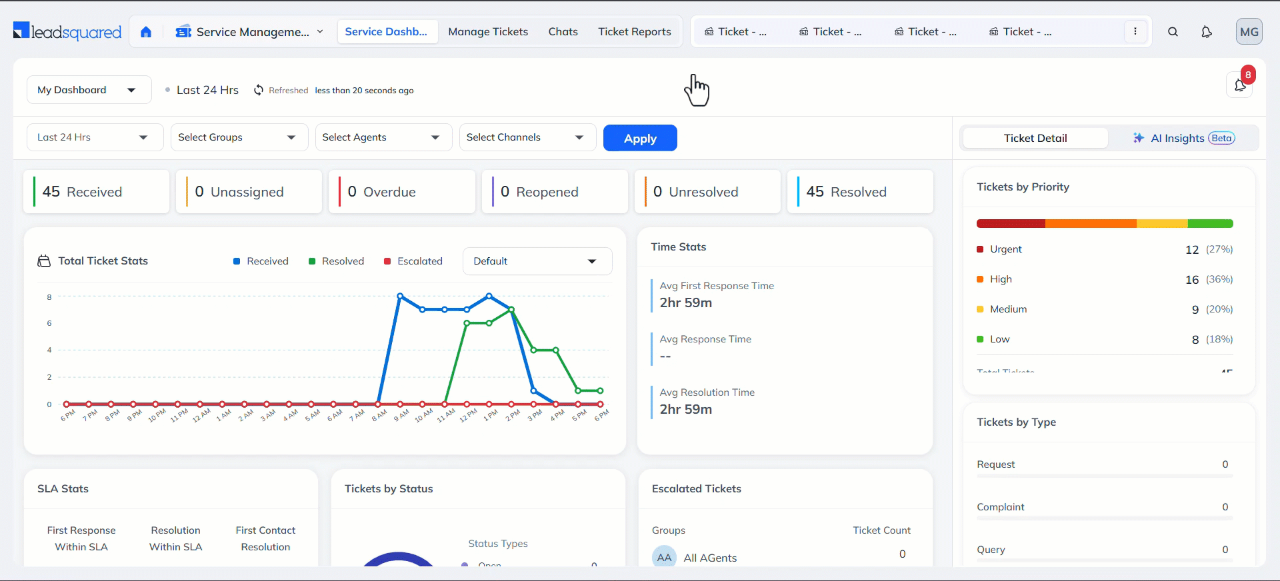Click the Apply button
The height and width of the screenshot is (581, 1280).
(x=640, y=138)
